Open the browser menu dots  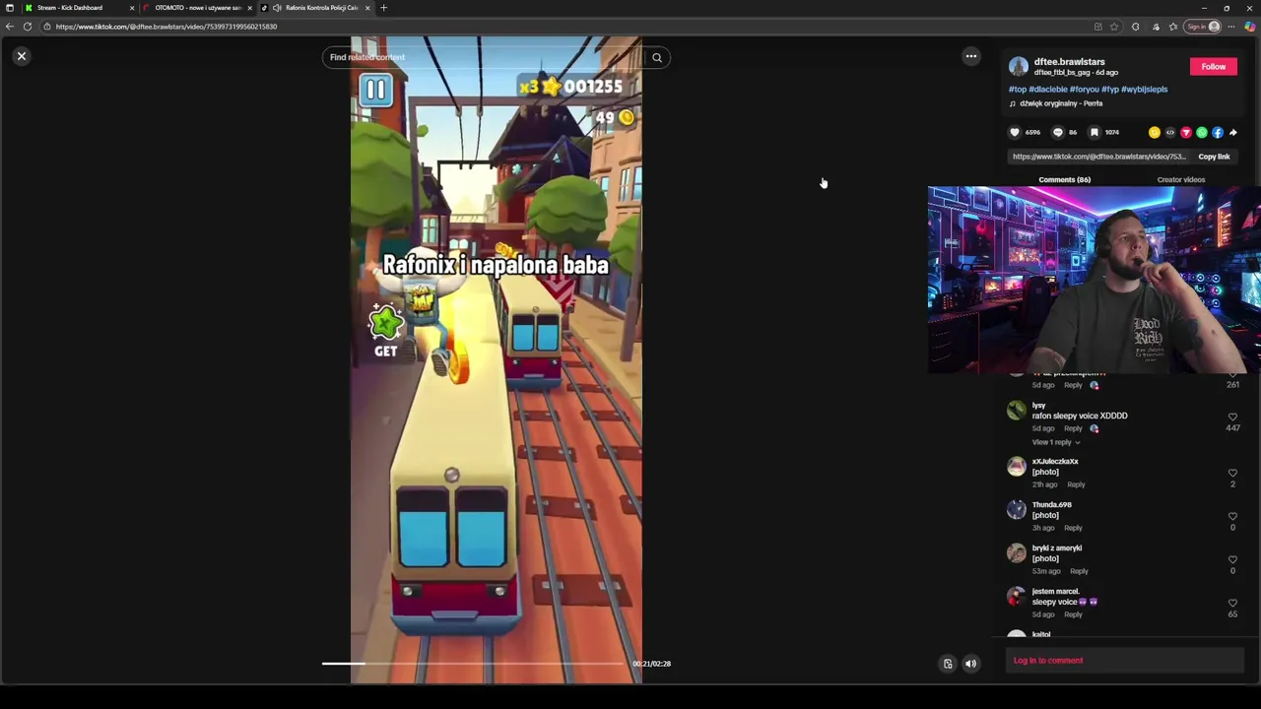click(1231, 27)
